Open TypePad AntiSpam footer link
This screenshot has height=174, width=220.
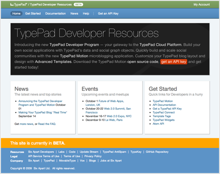coord(114,152)
